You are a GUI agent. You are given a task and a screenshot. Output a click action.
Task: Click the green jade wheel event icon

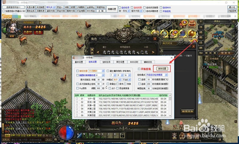coord(165,34)
